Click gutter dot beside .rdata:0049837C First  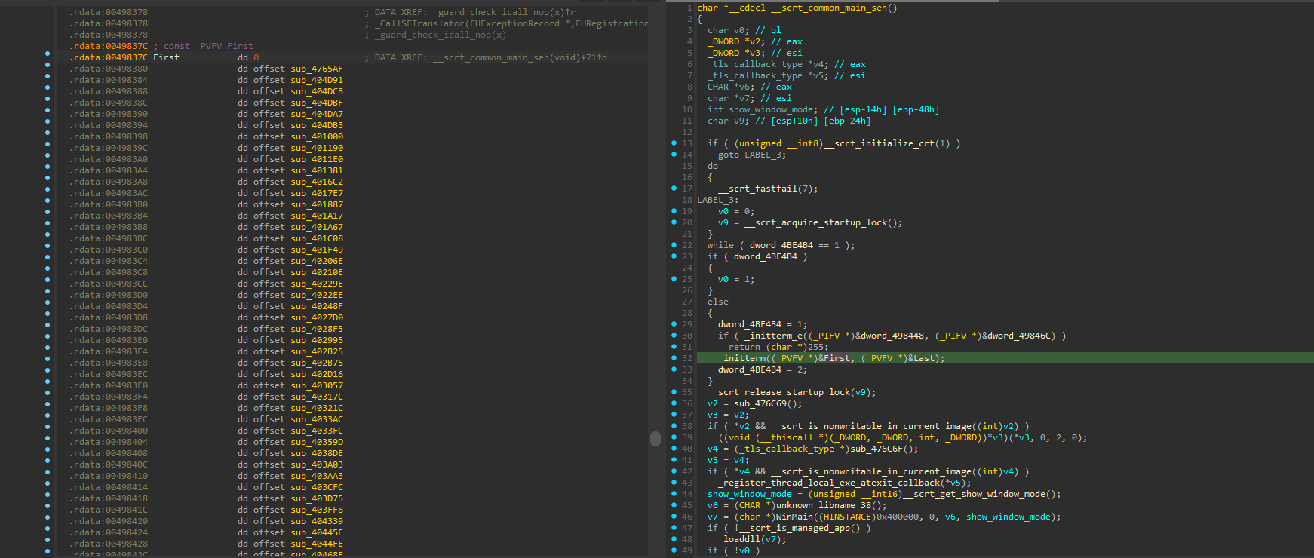[x=48, y=57]
